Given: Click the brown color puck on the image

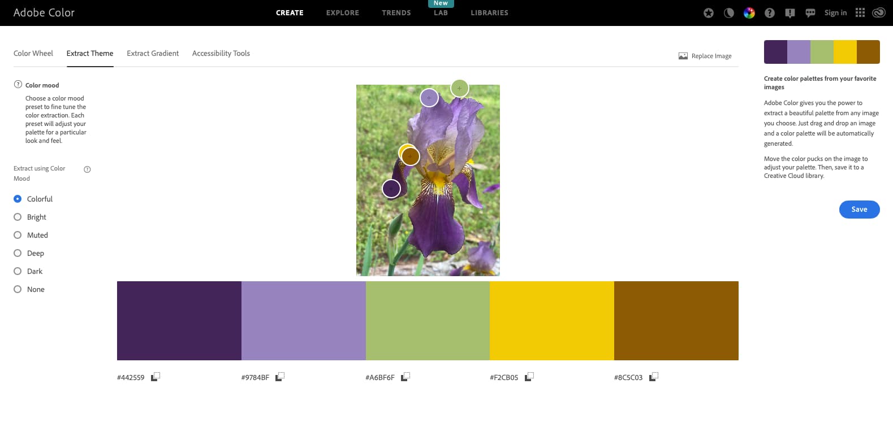Looking at the screenshot, I should [x=411, y=156].
